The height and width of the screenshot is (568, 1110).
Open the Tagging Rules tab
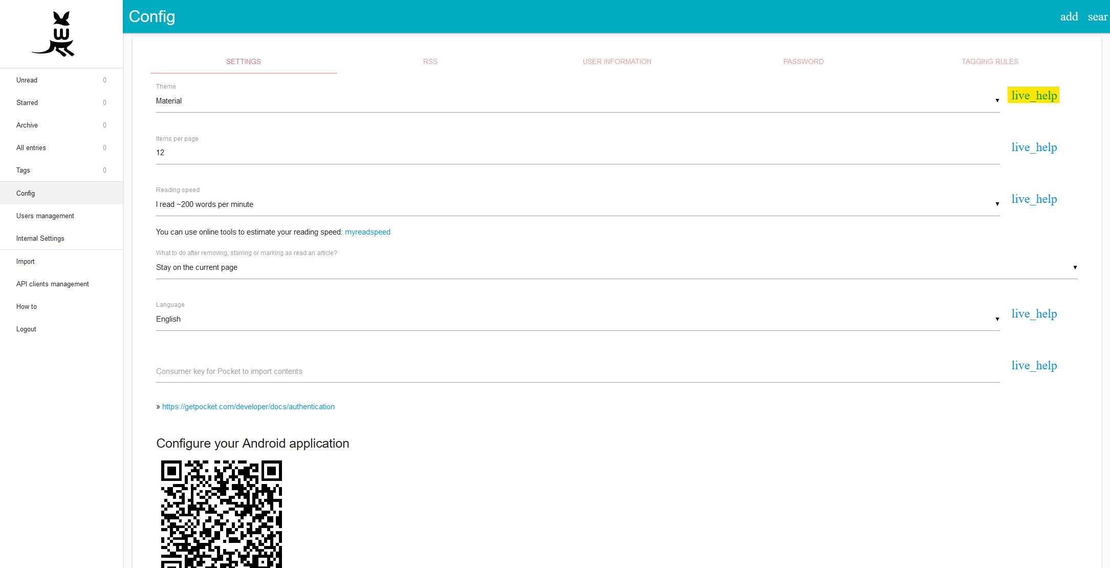pyautogui.click(x=989, y=61)
